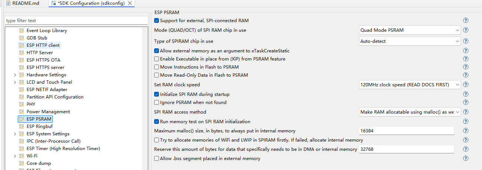482x170 pixels.
Task: Disable Support for external, SPI-connected RAM
Action: [157, 21]
